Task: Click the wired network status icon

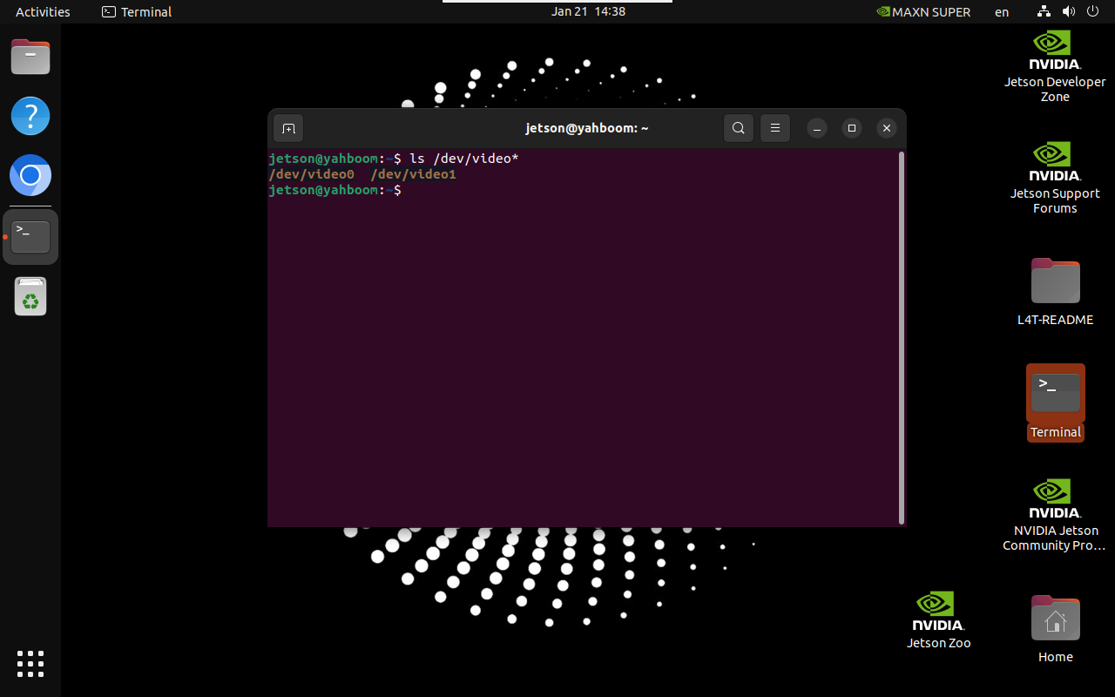Action: pyautogui.click(x=1044, y=11)
